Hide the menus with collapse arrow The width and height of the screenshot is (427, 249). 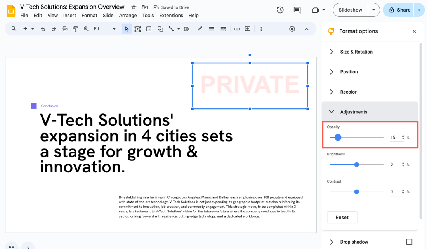307,29
